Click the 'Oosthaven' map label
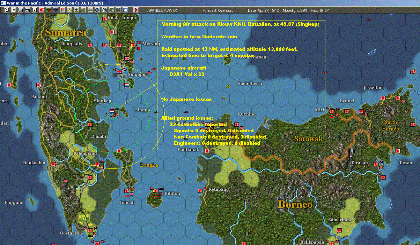 (72, 233)
